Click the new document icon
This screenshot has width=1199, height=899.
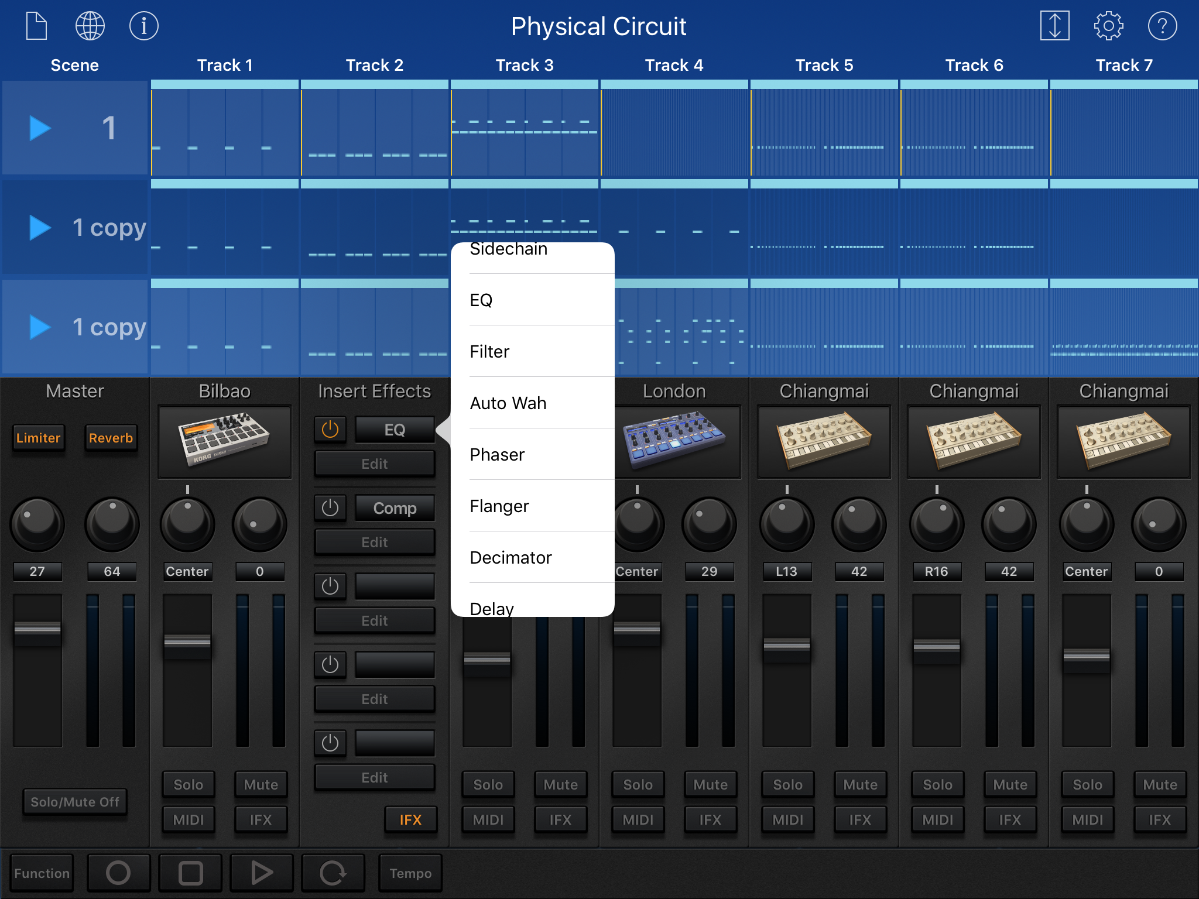click(36, 26)
